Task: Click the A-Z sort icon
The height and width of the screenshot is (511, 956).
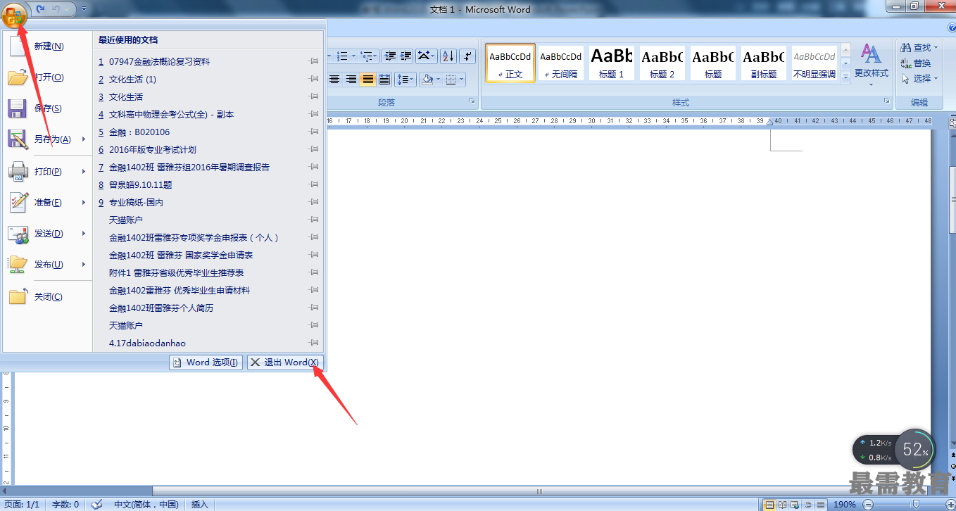Action: click(449, 56)
